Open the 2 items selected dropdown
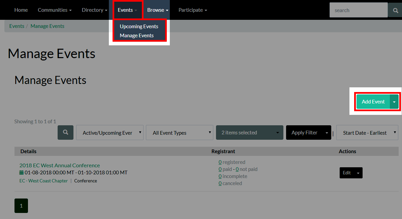The image size is (402, 219). click(249, 133)
